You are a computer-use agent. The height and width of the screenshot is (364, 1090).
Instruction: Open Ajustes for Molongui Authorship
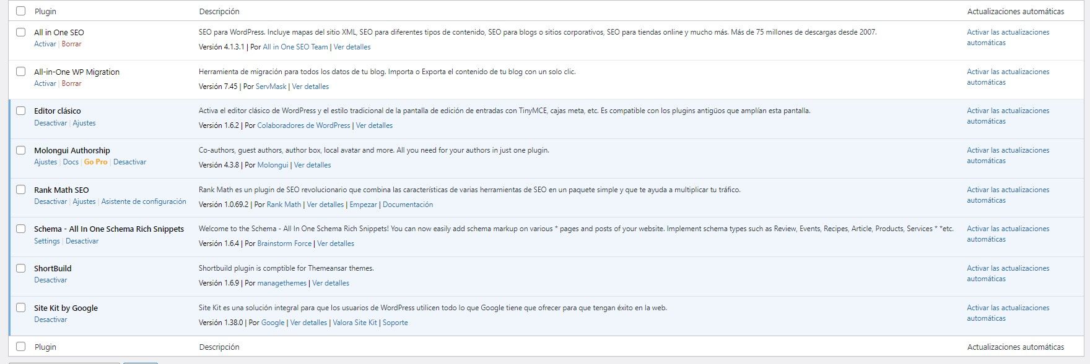pos(46,162)
